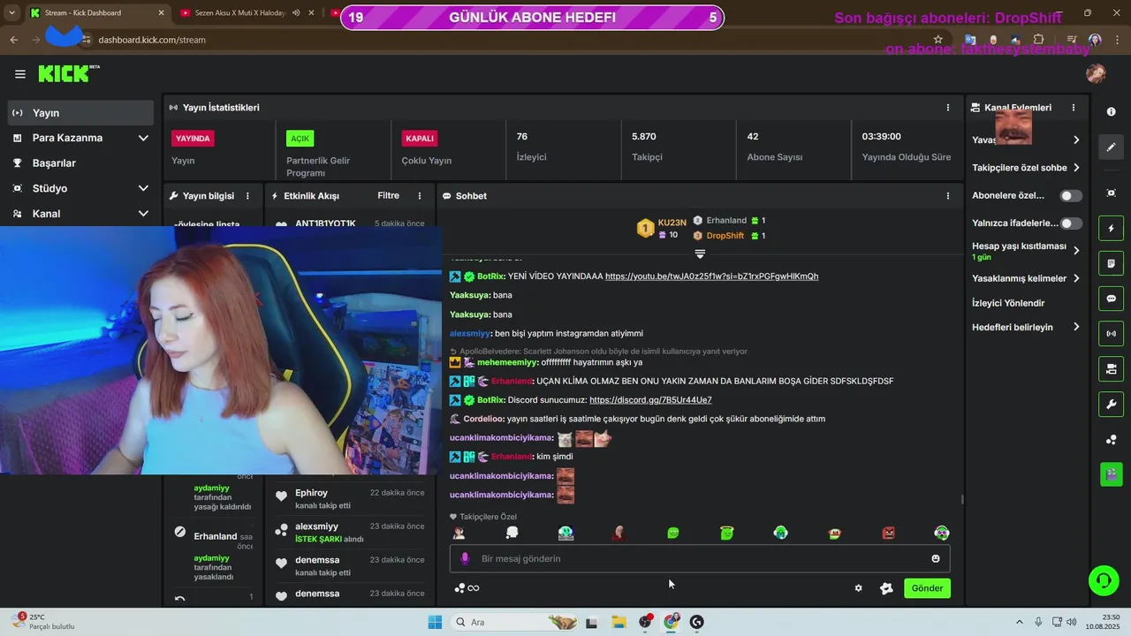Click İzleyici Yönlendir option
Image resolution: width=1131 pixels, height=636 pixels.
pyautogui.click(x=1008, y=303)
